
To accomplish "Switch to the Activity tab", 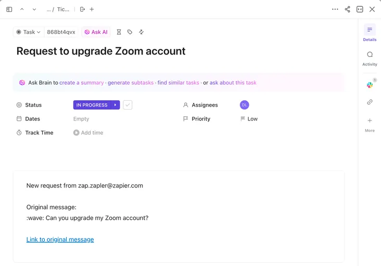I will tap(370, 58).
